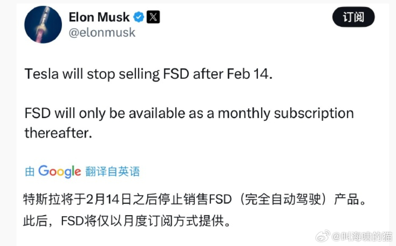396x246 pixels.
Task: Tap the 订阅 subscribe button
Action: coord(353,16)
